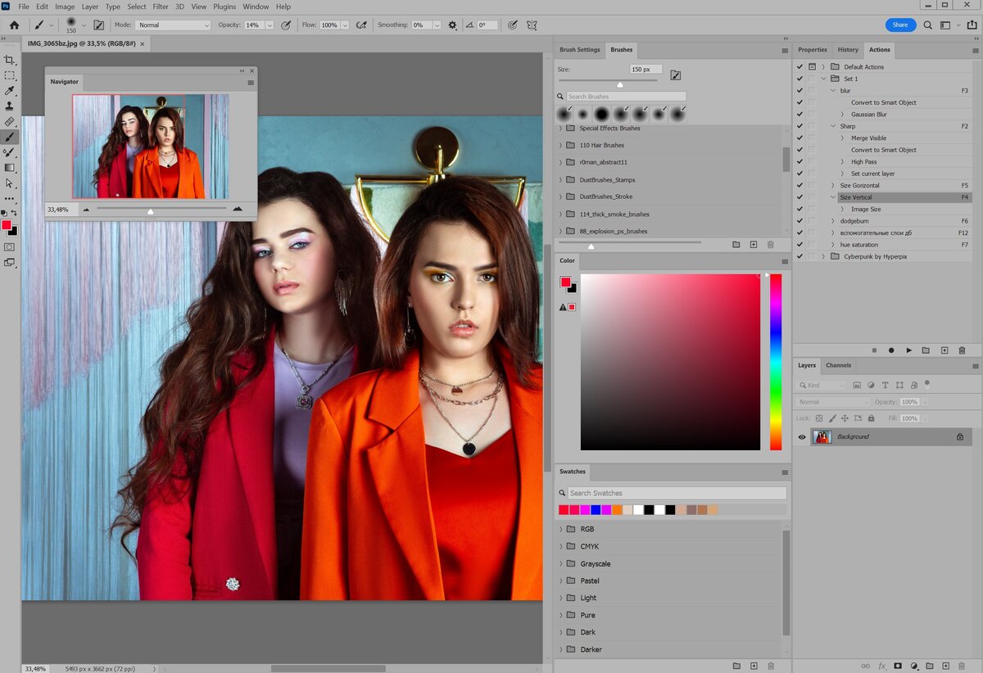
Task: Create new fill or adjustment layer
Action: [x=914, y=666]
